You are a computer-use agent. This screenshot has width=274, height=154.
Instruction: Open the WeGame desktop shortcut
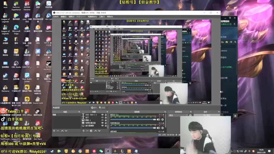(5, 88)
